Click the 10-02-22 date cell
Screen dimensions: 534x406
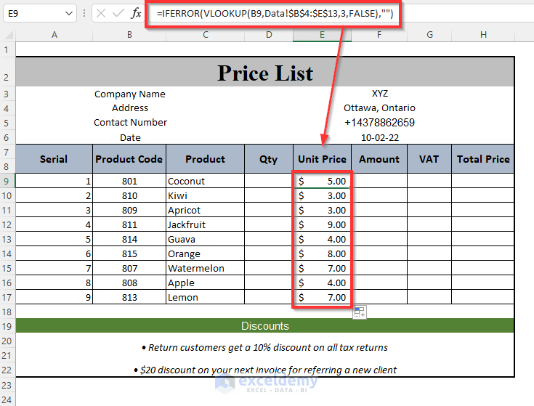coord(380,137)
